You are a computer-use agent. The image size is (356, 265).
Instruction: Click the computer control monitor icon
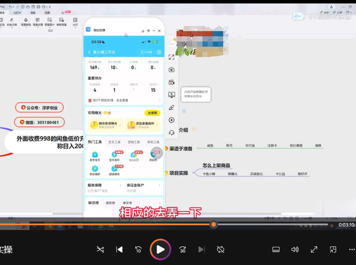(x=171, y=95)
